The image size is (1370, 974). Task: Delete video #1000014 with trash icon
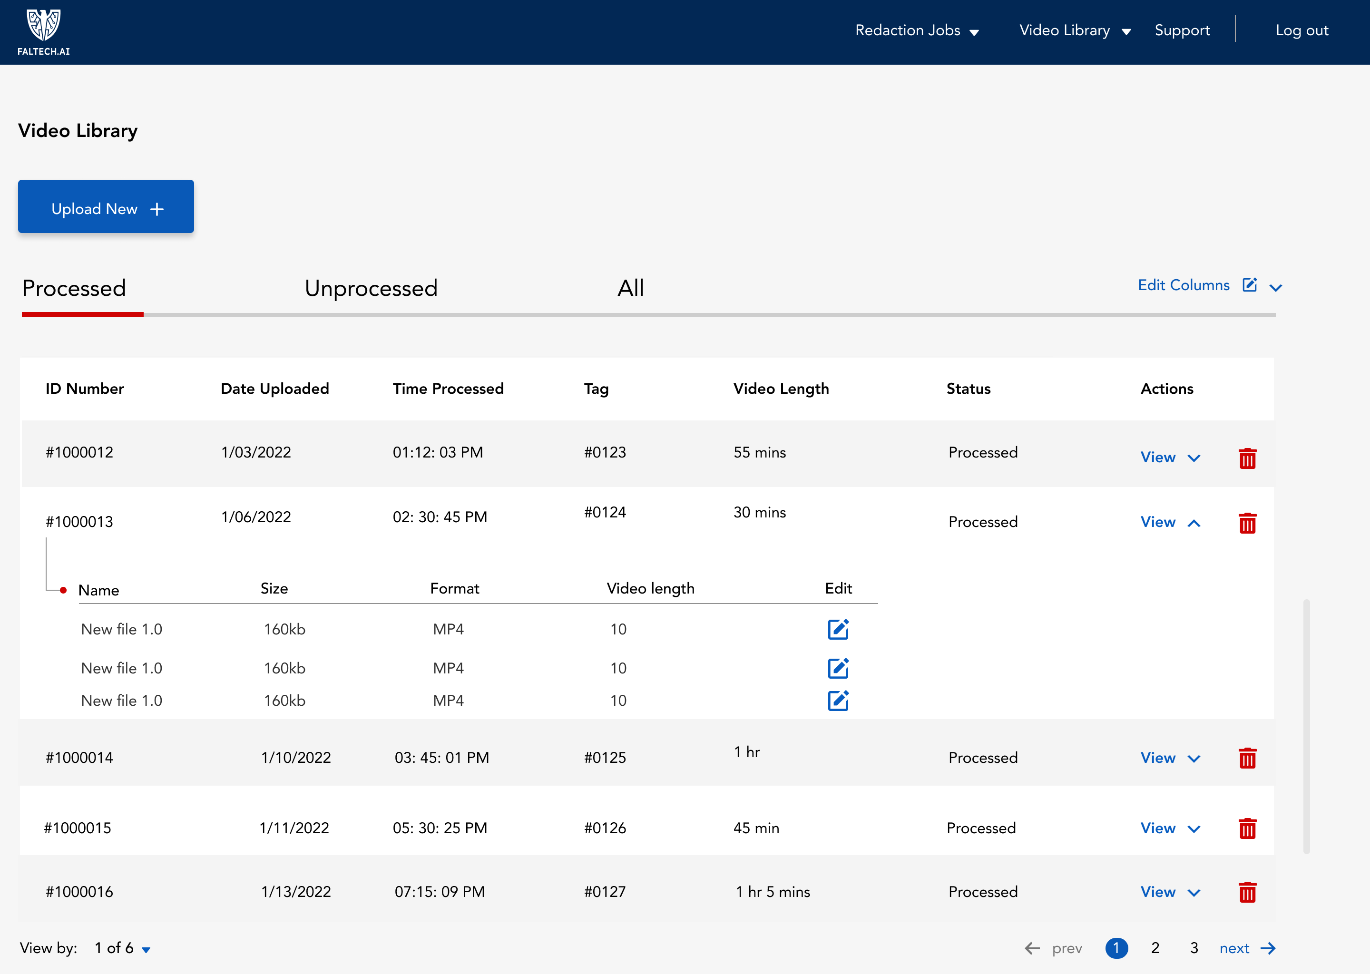click(1247, 758)
